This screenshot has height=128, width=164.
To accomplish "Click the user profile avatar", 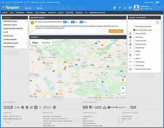I will click(x=136, y=8).
